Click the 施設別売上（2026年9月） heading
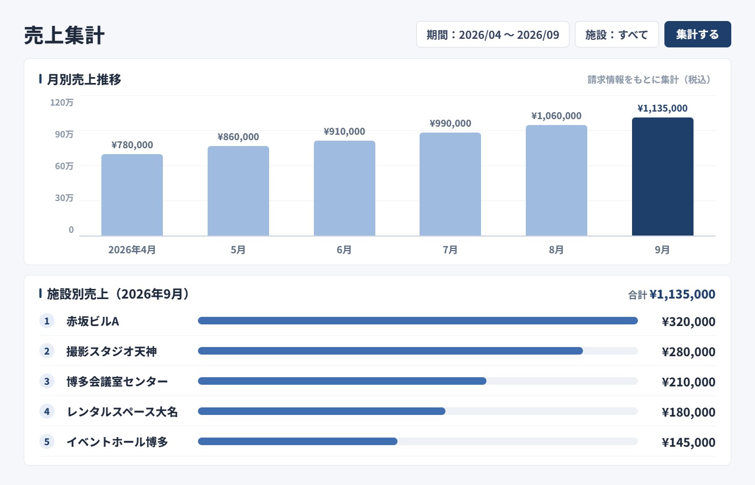The image size is (755, 485). [118, 294]
